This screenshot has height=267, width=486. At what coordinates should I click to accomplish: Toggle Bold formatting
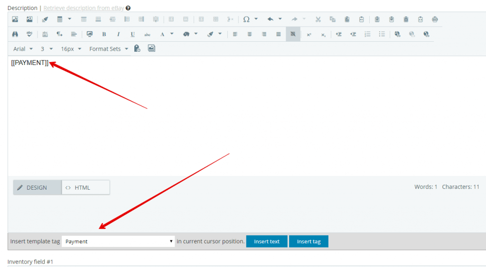click(x=104, y=34)
